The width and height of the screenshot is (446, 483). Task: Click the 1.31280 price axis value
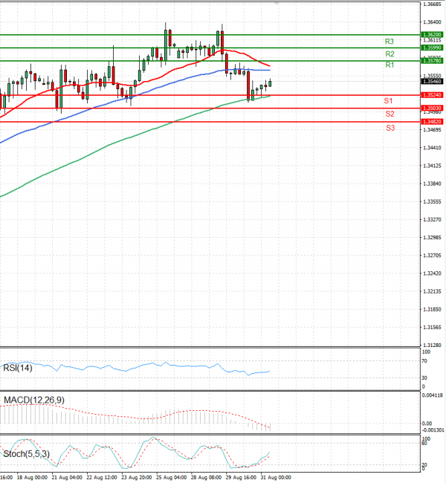[433, 346]
